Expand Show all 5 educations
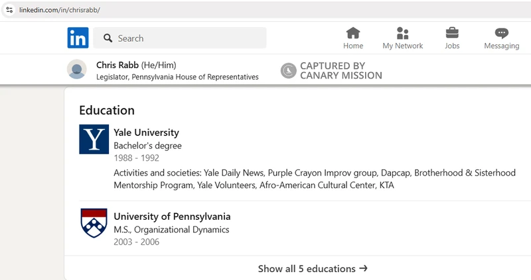The width and height of the screenshot is (531, 280). tap(313, 269)
